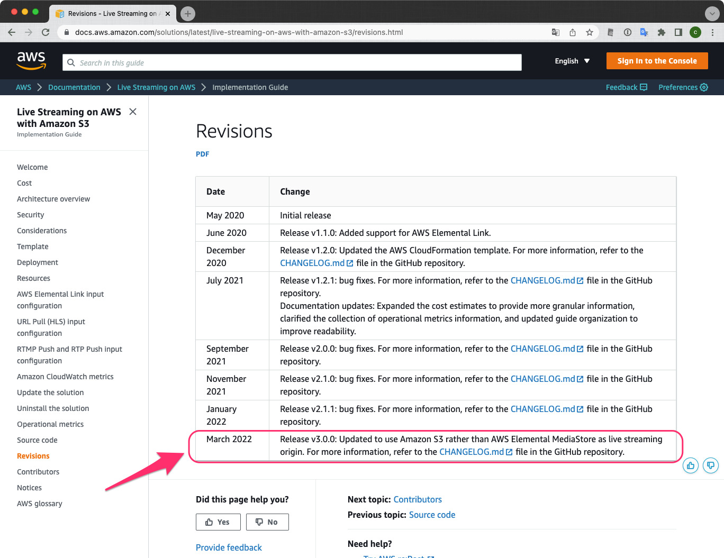
Task: Open the extensions puzzle piece icon
Action: coord(661,32)
